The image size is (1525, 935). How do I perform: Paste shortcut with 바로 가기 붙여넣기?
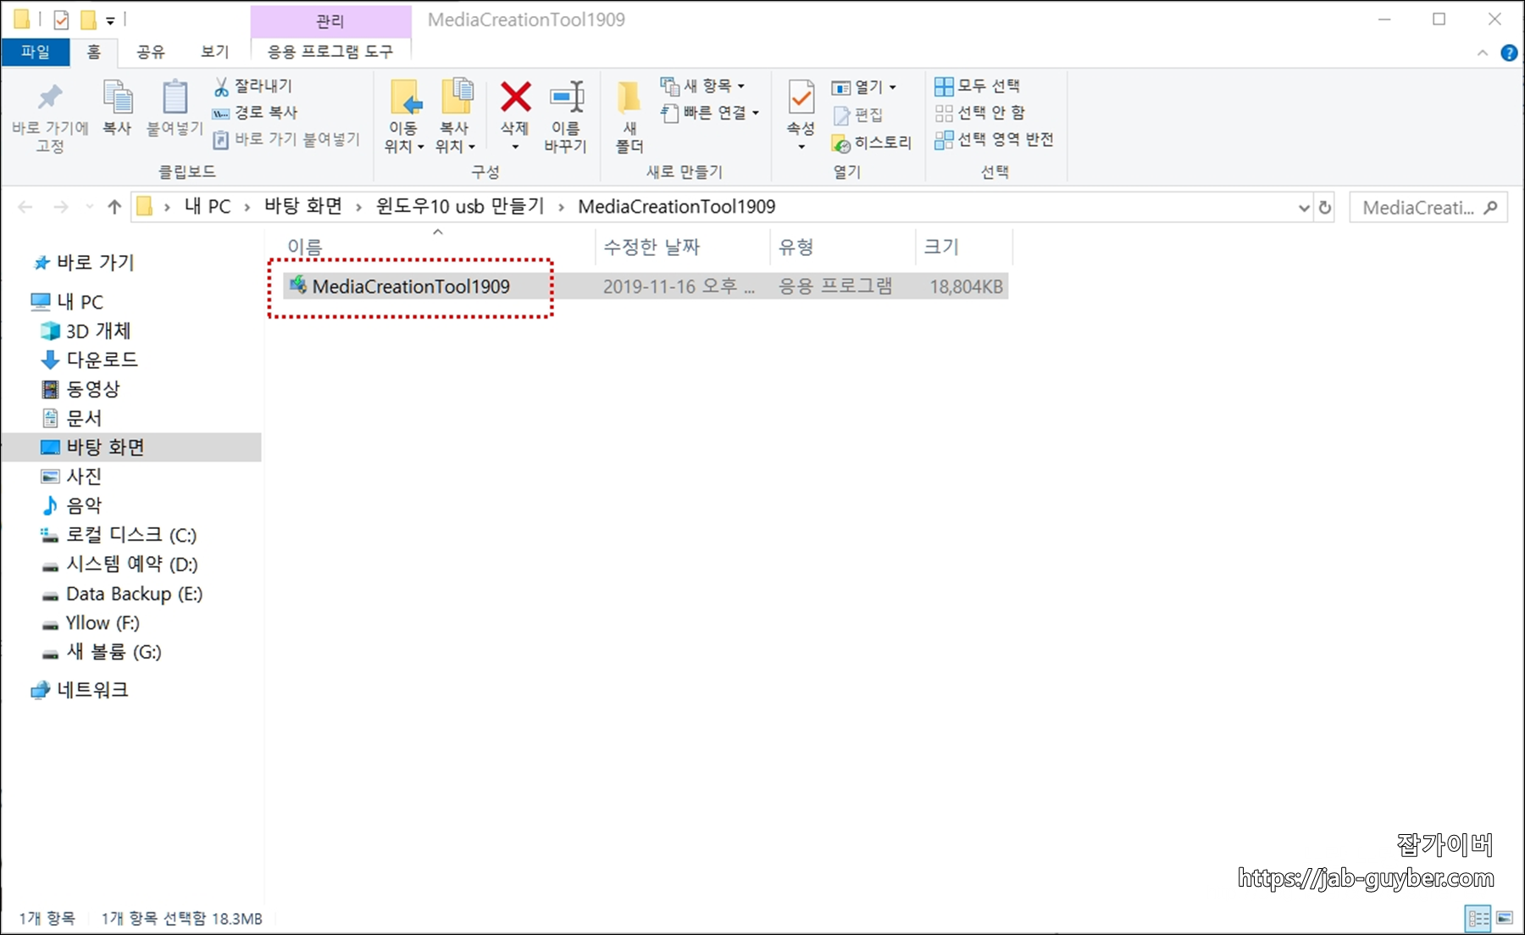point(286,139)
